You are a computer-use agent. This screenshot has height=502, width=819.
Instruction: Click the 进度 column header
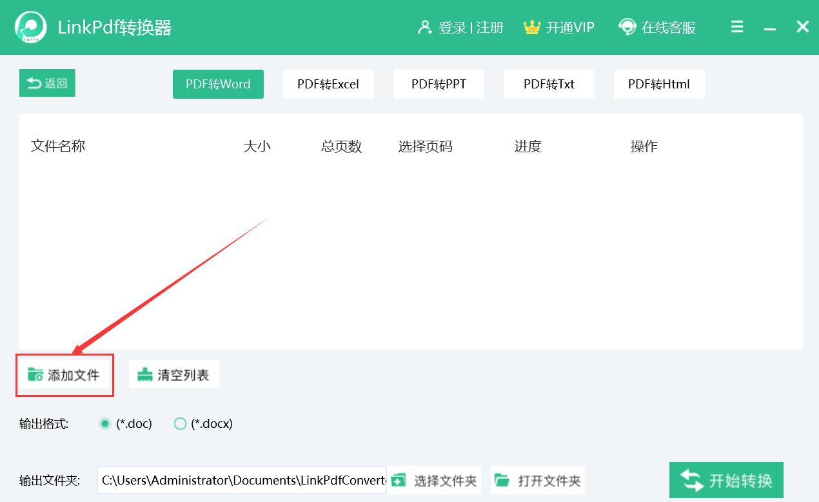[528, 146]
